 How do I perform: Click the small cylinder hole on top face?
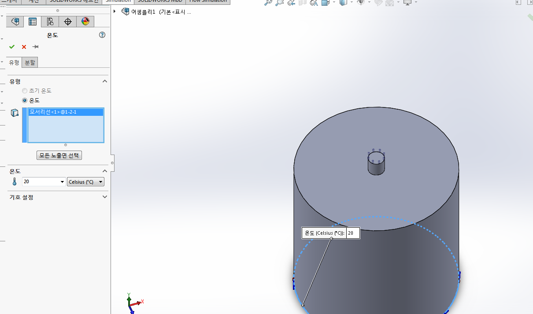coord(376,163)
